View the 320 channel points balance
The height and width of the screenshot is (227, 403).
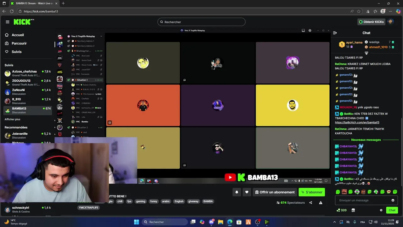tap(342, 210)
